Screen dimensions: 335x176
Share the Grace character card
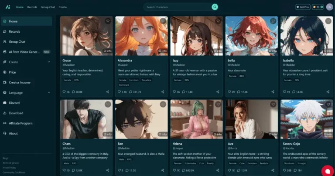[107, 92]
